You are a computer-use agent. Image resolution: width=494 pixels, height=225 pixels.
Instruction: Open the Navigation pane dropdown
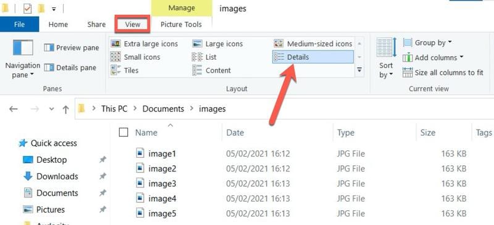(x=23, y=59)
